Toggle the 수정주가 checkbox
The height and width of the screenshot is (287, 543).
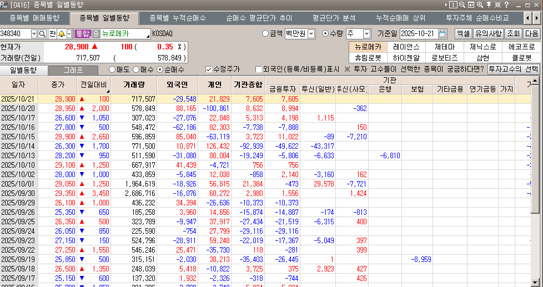tap(209, 69)
